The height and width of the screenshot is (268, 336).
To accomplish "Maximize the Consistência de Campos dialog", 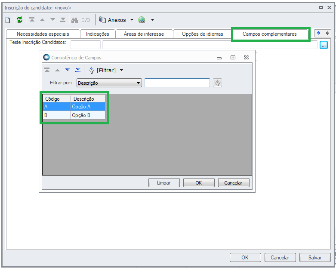I will tap(233, 57).
